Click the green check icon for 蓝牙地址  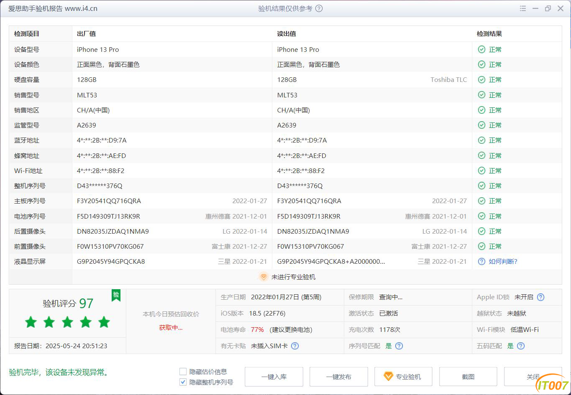(481, 140)
